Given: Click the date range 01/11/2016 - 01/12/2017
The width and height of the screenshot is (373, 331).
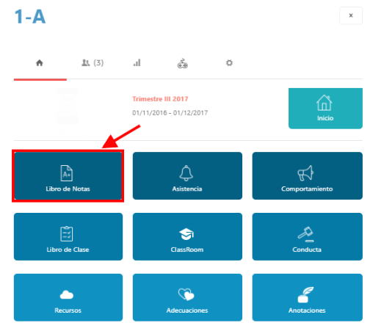Looking at the screenshot, I should click(170, 113).
